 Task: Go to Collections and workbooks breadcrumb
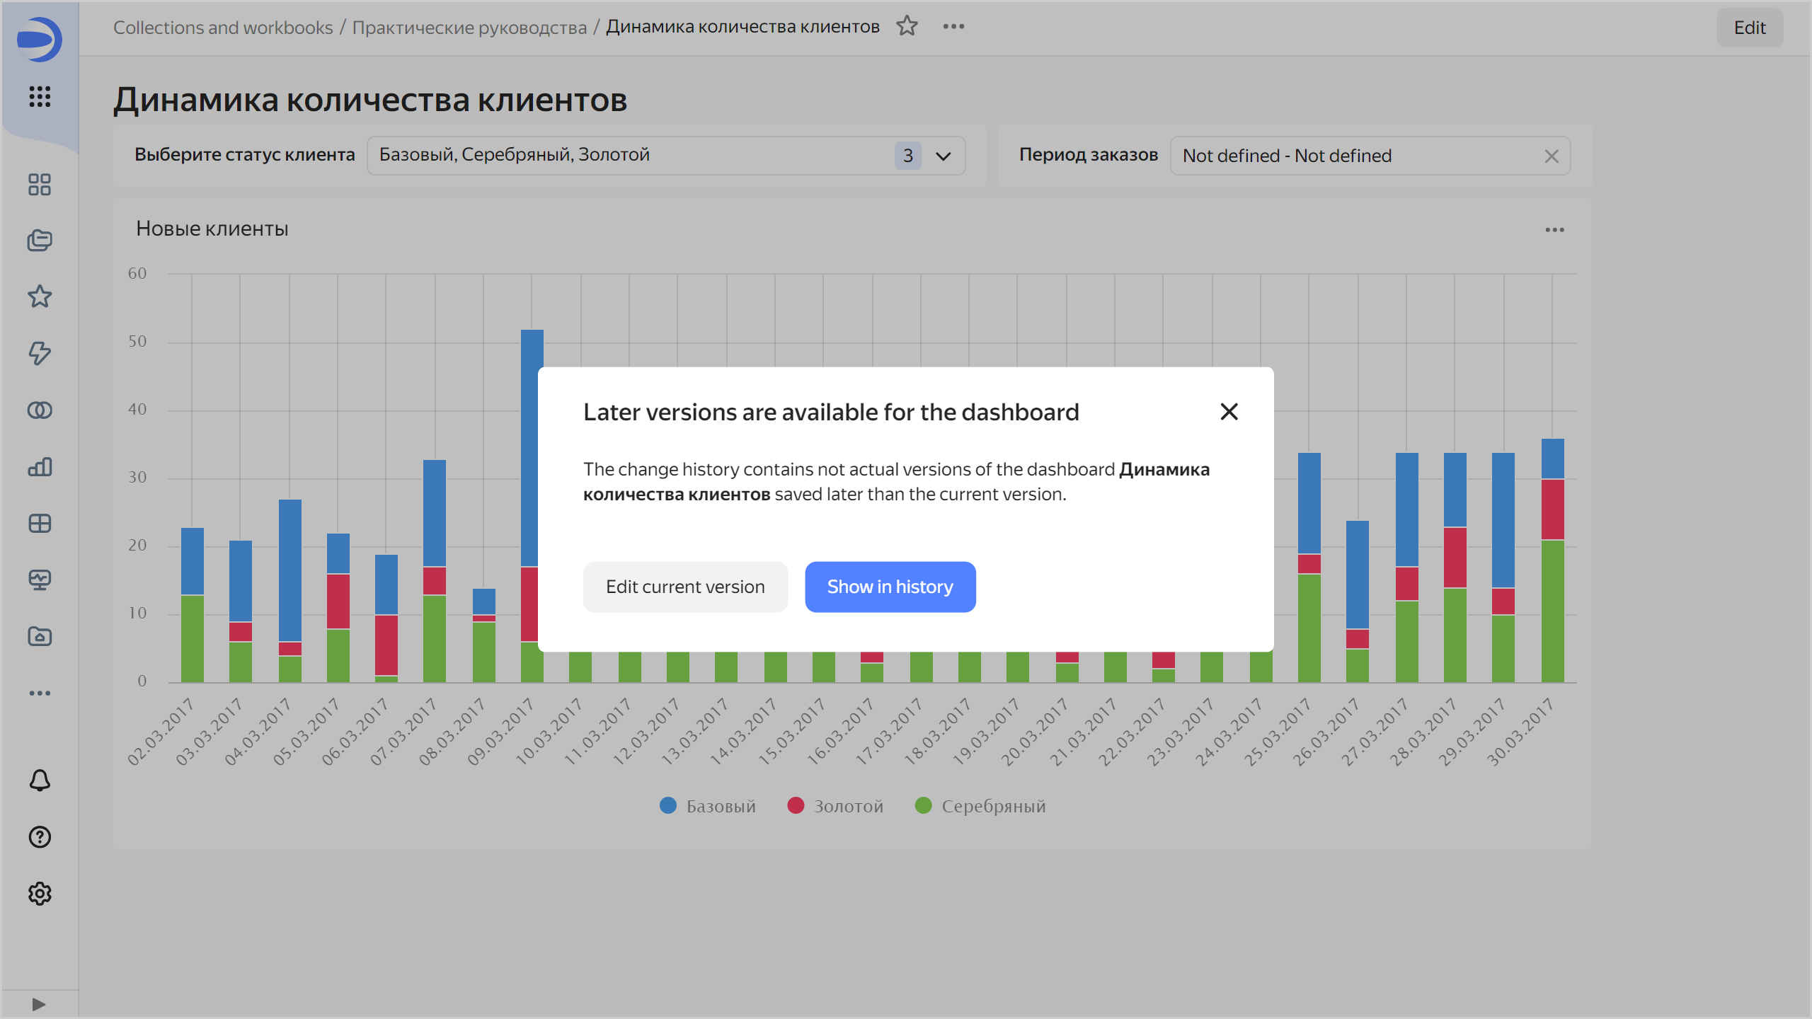click(x=223, y=27)
